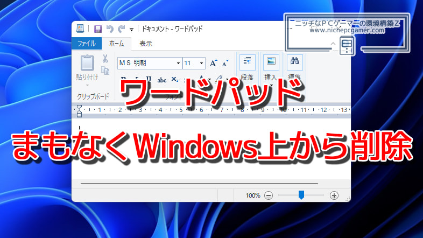Cut selection with the scissors icon
423x238 pixels.
pyautogui.click(x=105, y=58)
